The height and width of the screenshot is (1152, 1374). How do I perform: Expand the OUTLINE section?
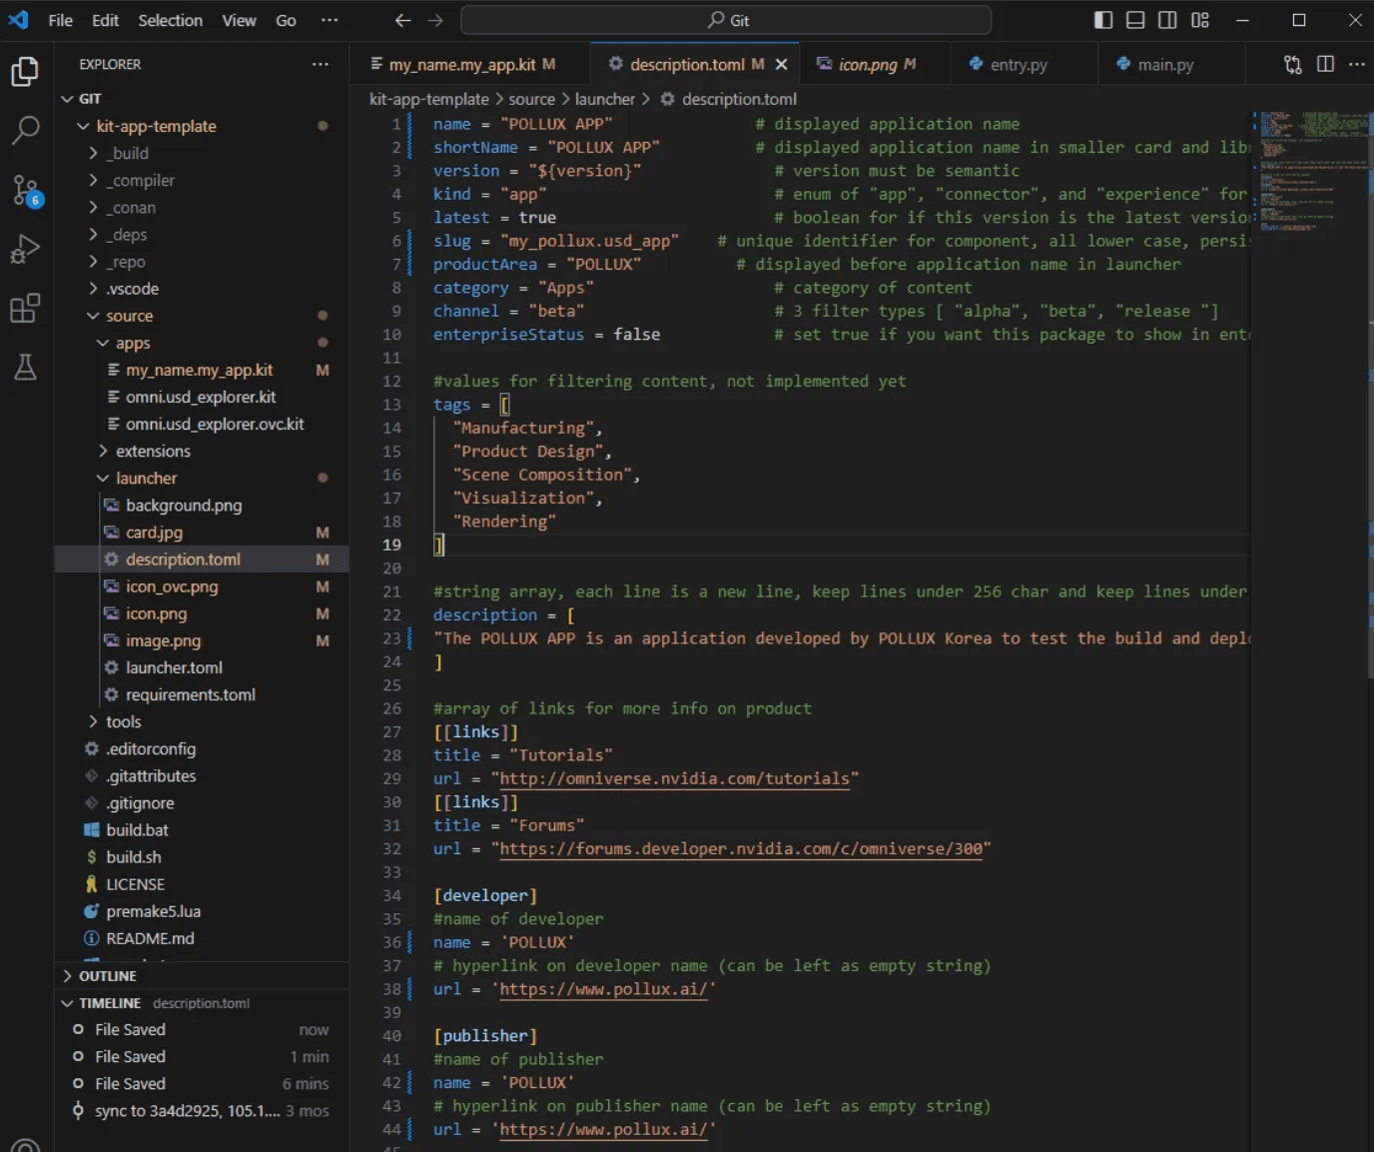[107, 976]
